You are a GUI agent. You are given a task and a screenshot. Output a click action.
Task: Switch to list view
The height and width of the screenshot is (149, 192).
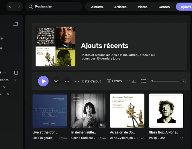coord(143,81)
